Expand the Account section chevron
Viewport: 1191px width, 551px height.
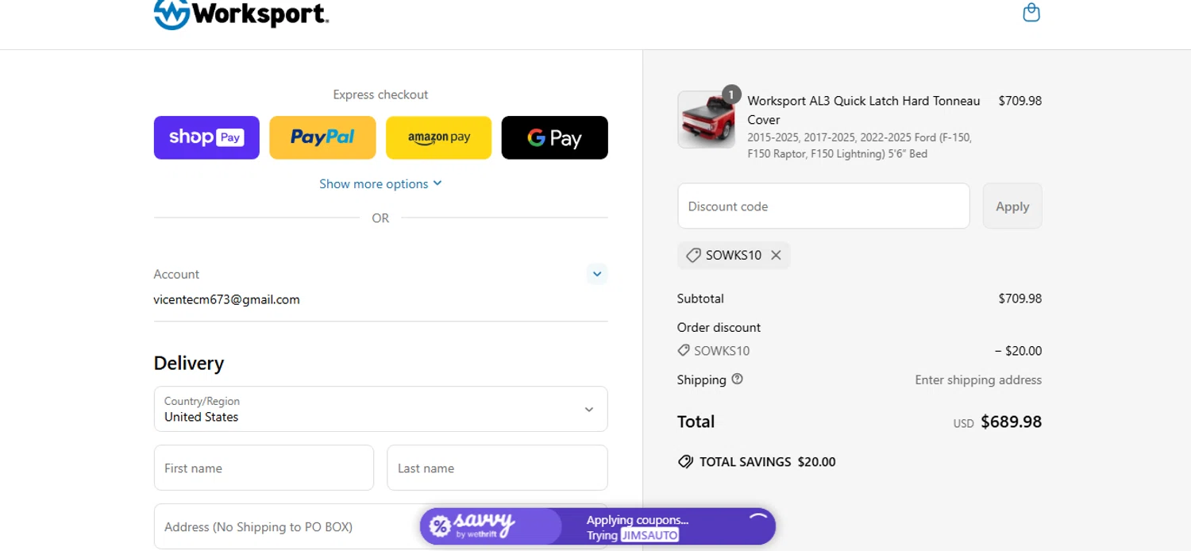597,274
